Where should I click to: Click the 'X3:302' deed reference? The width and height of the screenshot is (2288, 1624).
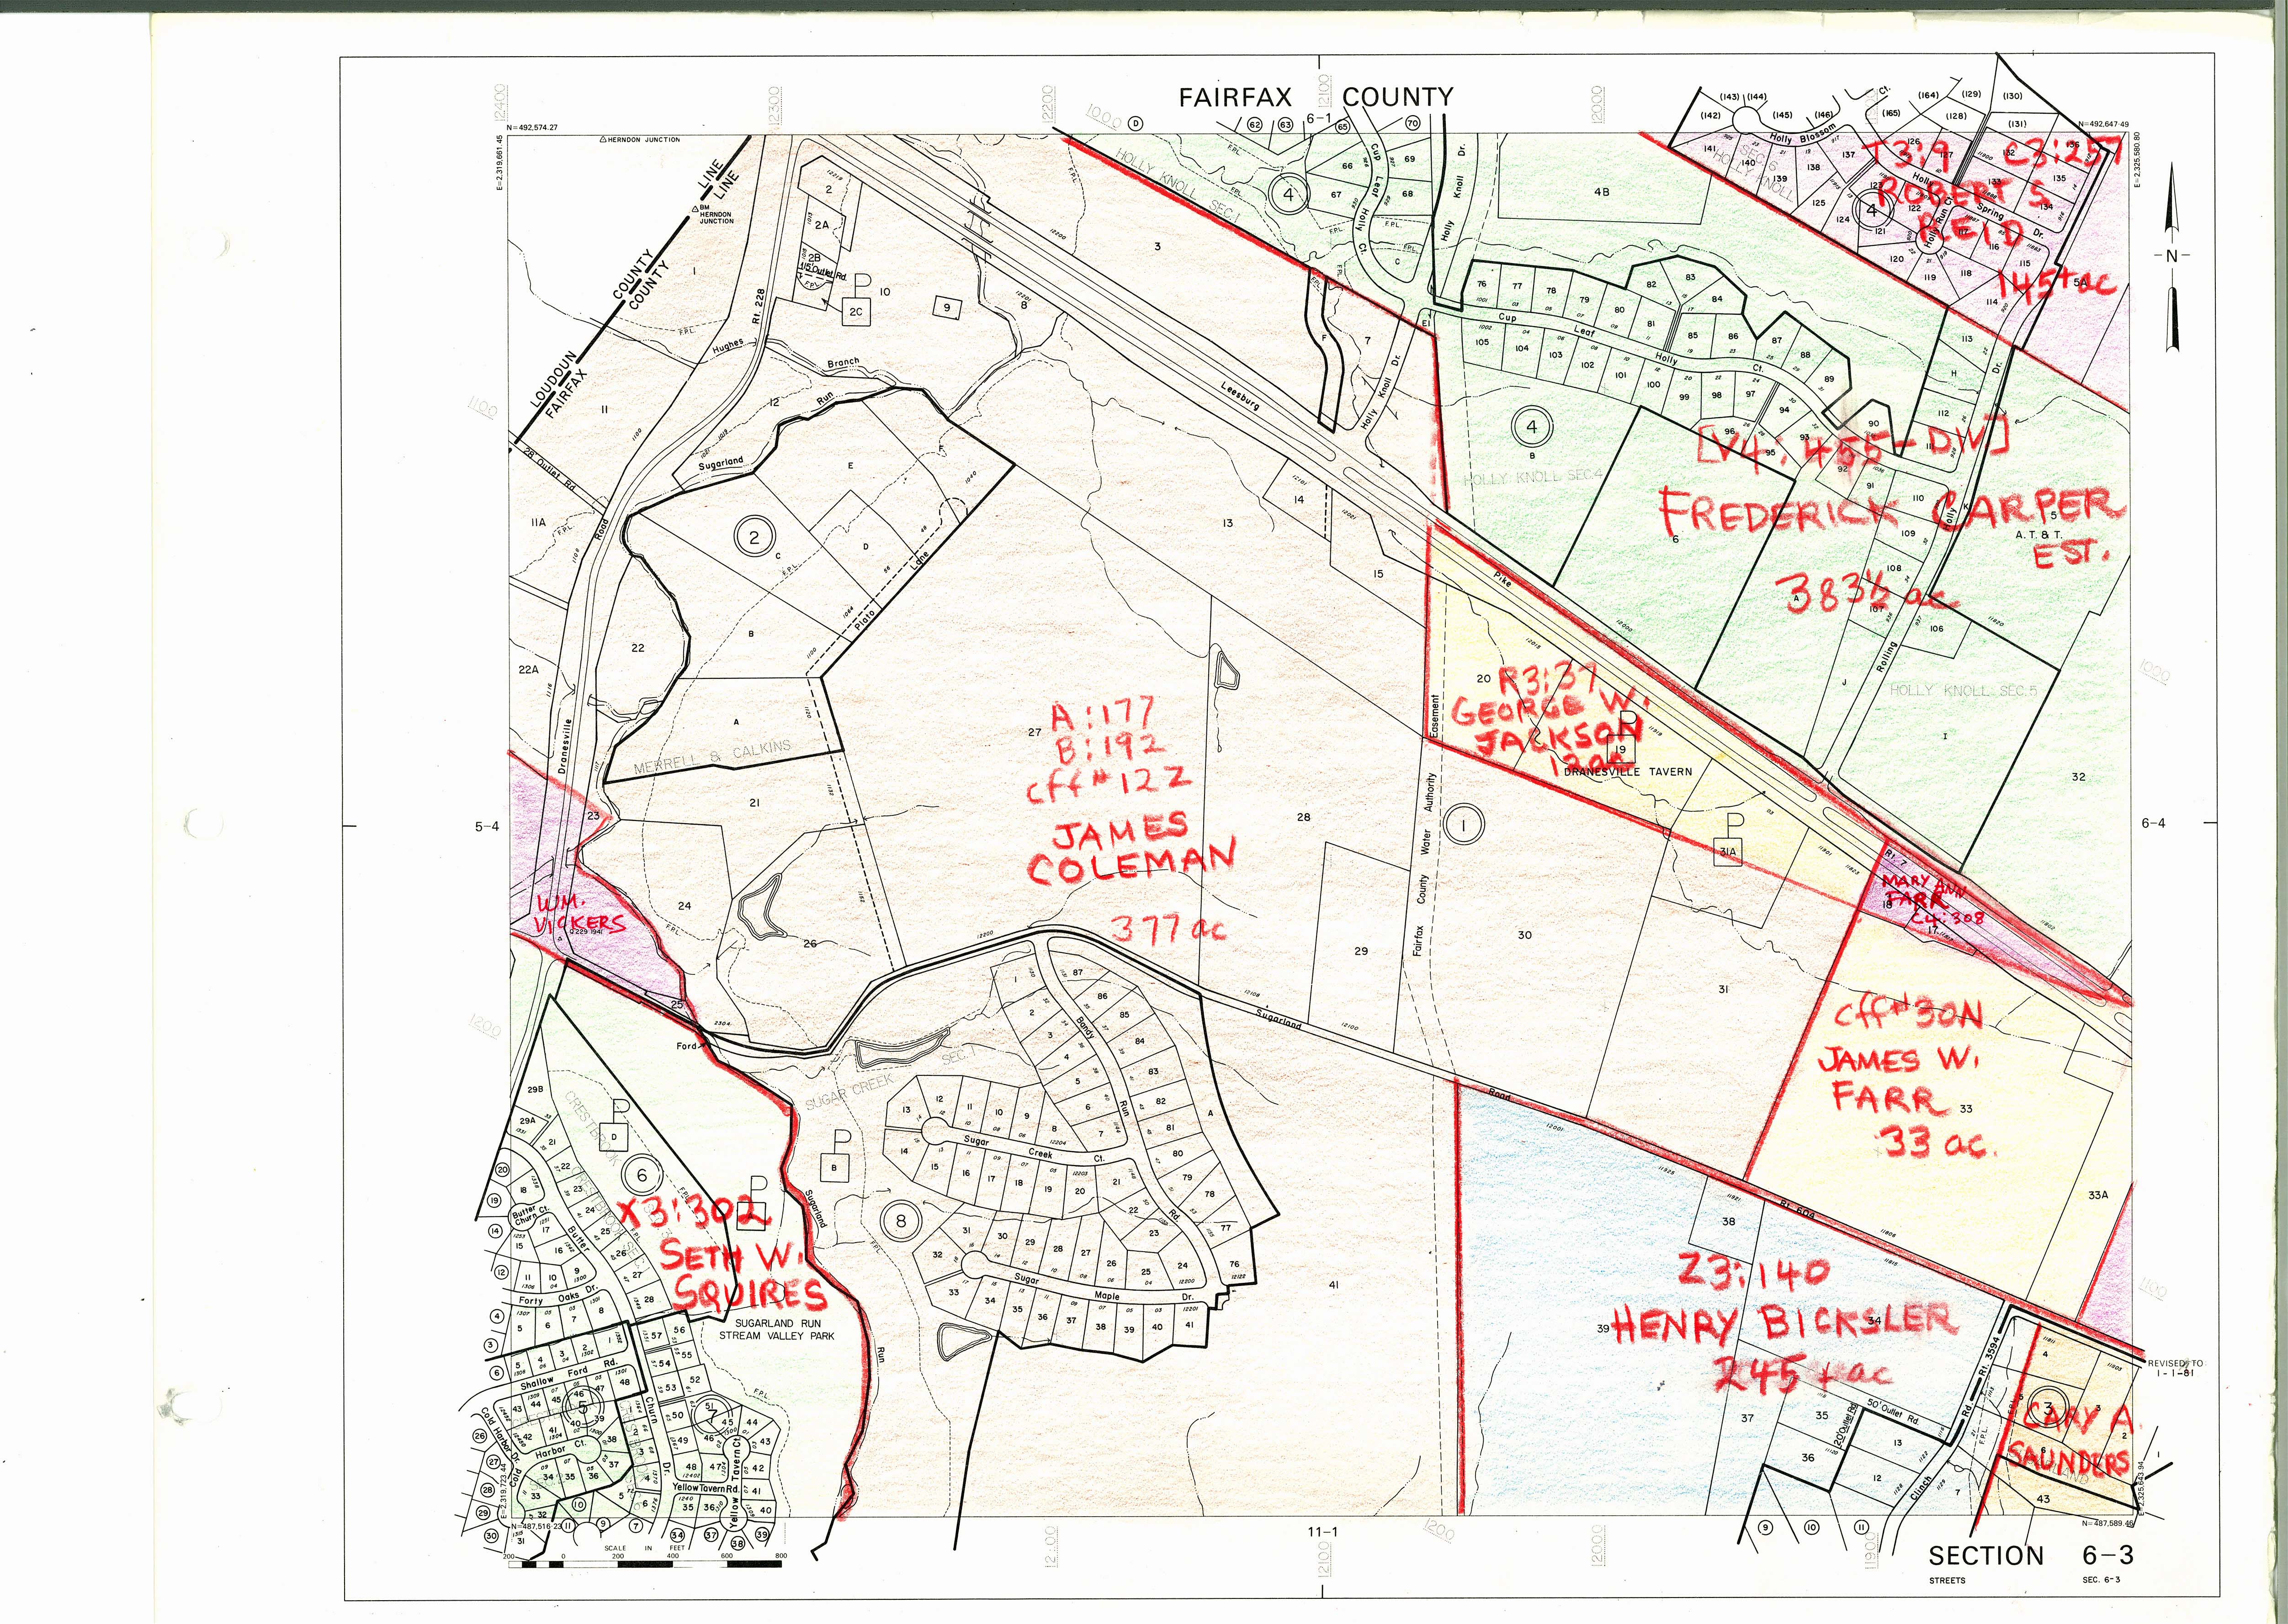tap(694, 1213)
